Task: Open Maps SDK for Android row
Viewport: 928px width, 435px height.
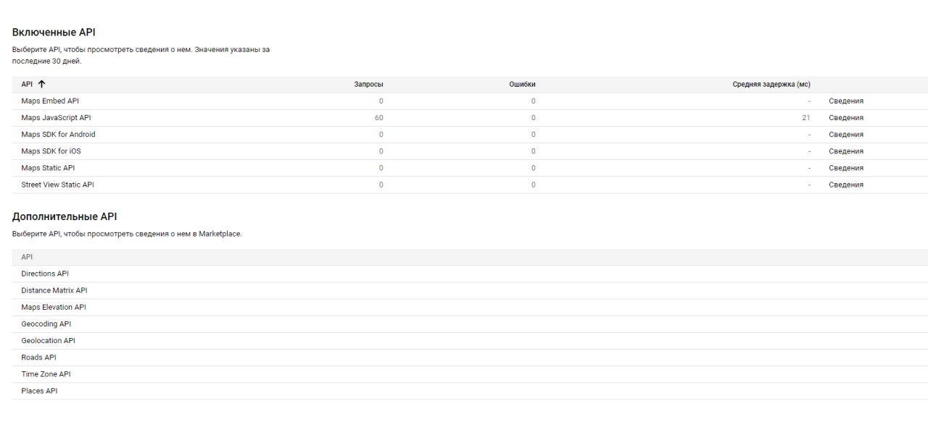Action: tap(470, 135)
